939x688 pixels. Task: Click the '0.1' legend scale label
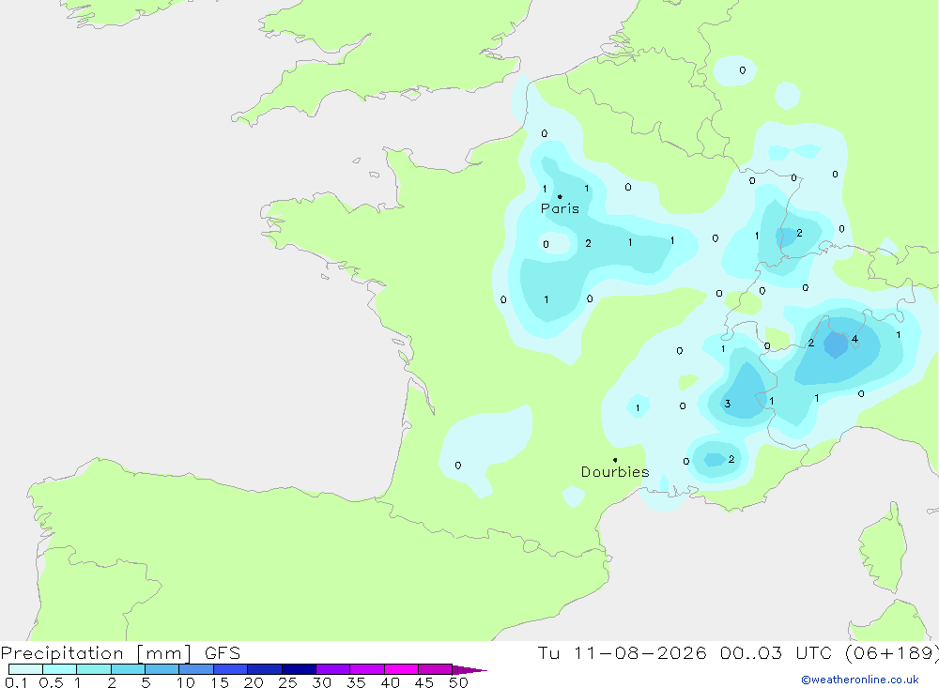pyautogui.click(x=16, y=682)
